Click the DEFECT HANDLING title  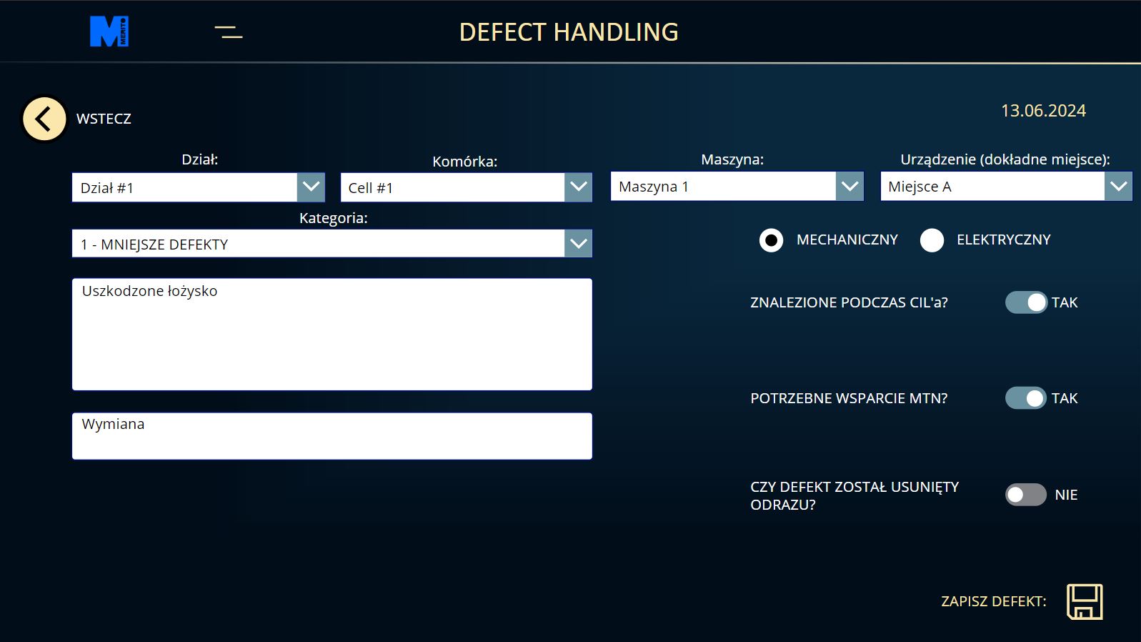(569, 32)
